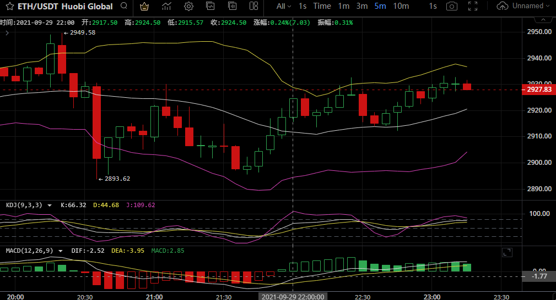The height and width of the screenshot is (300, 556).
Task: Click the -1.77 MACD scale label
Action: pyautogui.click(x=539, y=276)
